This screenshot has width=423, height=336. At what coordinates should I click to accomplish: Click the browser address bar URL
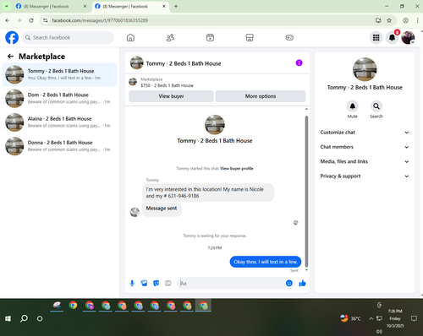coord(100,20)
